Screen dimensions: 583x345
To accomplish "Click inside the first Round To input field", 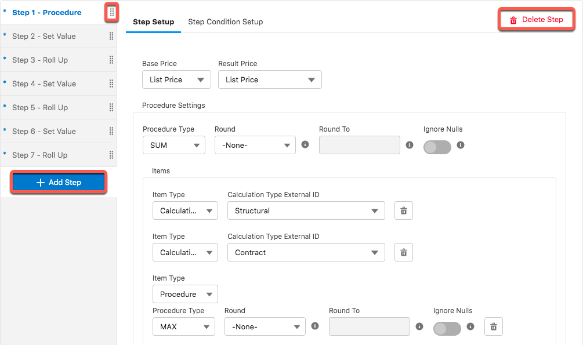I will tap(359, 145).
